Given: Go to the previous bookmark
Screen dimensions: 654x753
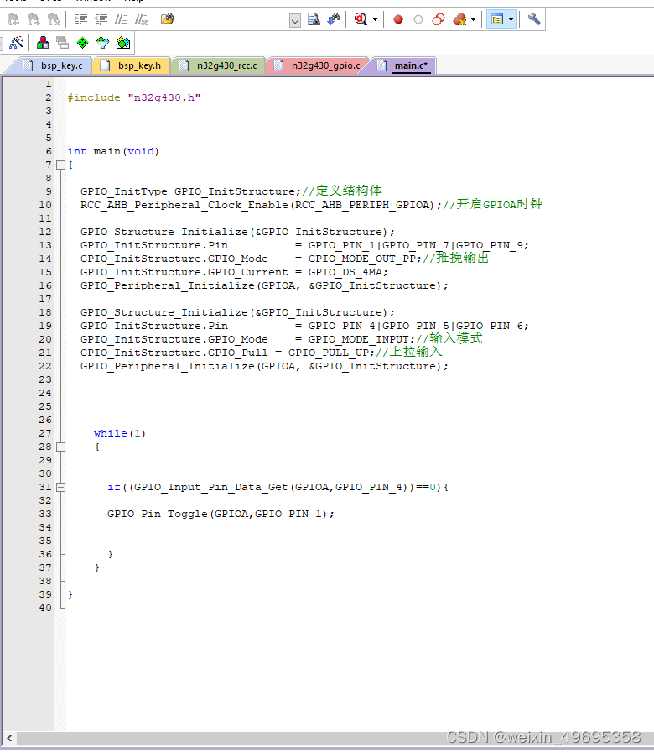Looking at the screenshot, I should coord(13,19).
